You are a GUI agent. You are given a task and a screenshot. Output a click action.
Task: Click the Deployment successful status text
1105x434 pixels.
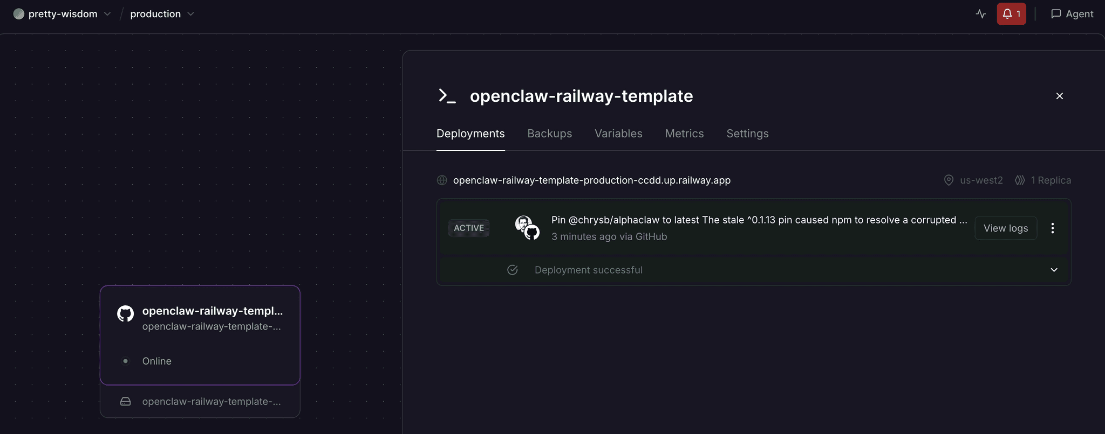click(589, 270)
